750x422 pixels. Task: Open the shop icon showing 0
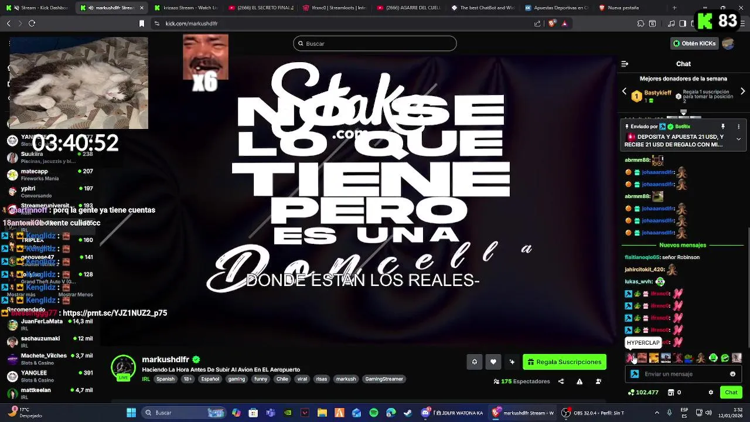click(x=674, y=393)
